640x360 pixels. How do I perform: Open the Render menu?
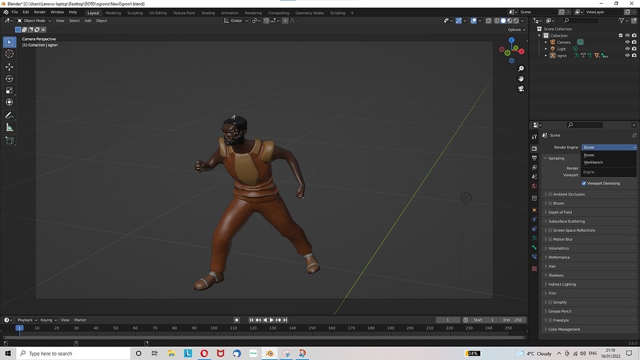[39, 12]
